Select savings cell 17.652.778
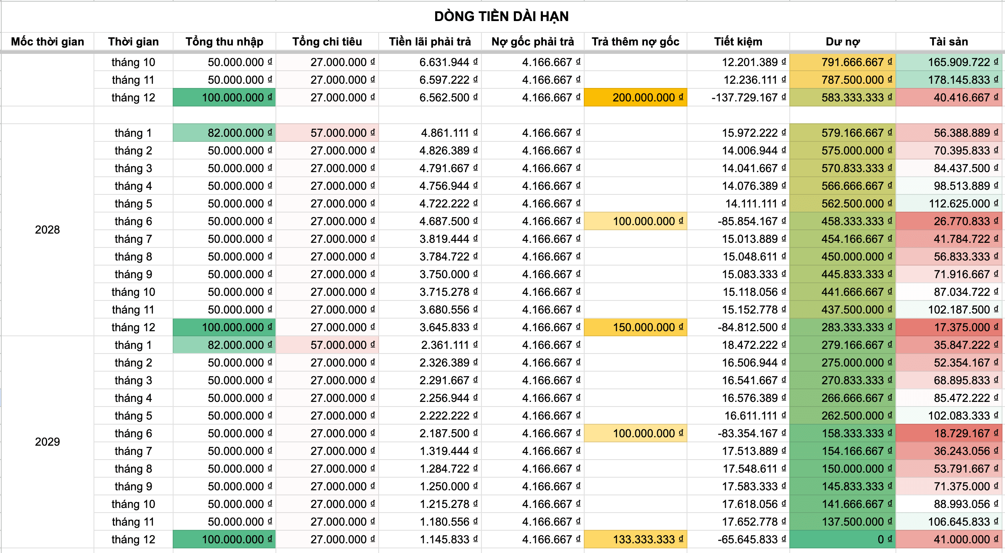 pos(738,522)
